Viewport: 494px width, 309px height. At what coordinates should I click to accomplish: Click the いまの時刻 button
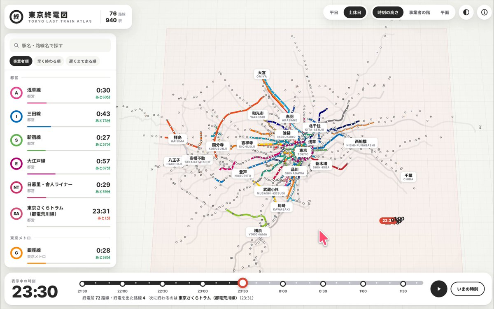click(x=467, y=289)
